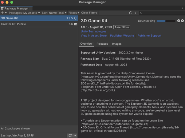Open the Sort: Name (asc) dropdown
The width and height of the screenshot is (185, 138).
pos(54,13)
